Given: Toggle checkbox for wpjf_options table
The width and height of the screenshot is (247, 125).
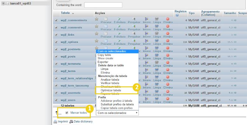Looking at the screenshot, I should pos(57,42).
